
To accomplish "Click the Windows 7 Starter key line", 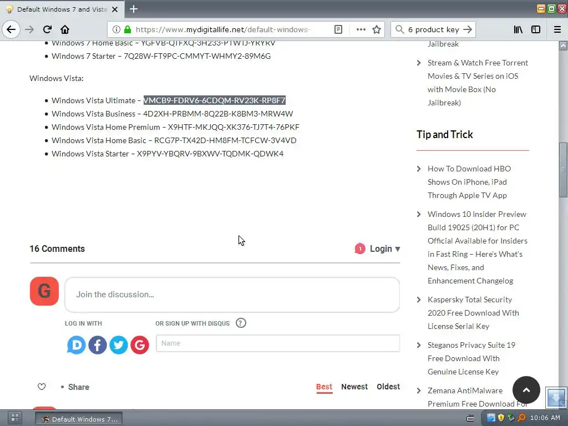I will [x=161, y=56].
